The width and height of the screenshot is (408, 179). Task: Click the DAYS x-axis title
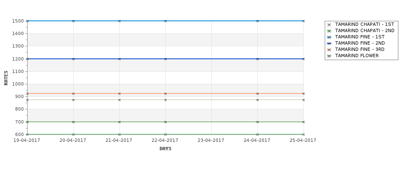pos(165,149)
